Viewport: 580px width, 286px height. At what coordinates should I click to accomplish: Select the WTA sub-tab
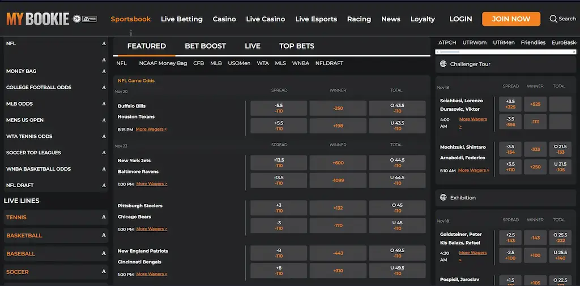click(263, 63)
